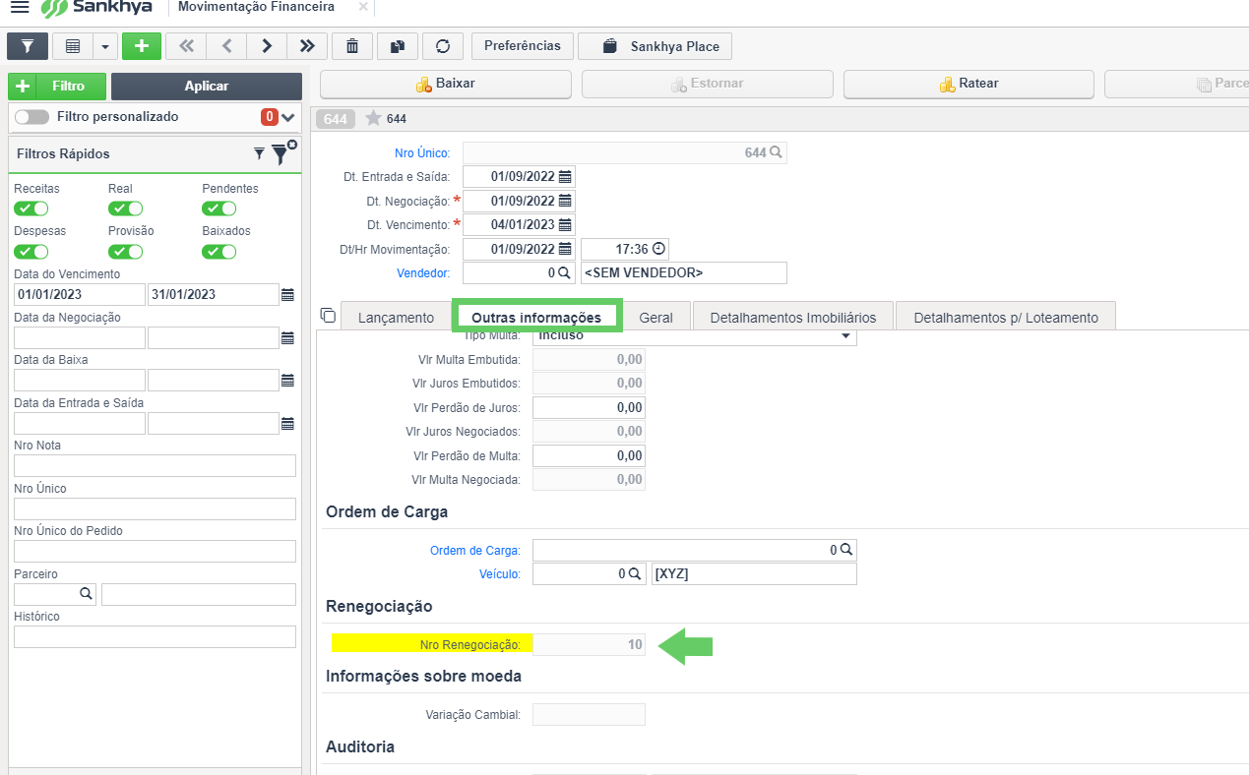Viewport: 1249px width, 775px height.
Task: Open the hamburger main menu
Action: [19, 8]
